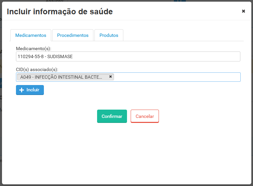The image size is (253, 186).
Task: Select the Produtos tab
Action: [109, 35]
